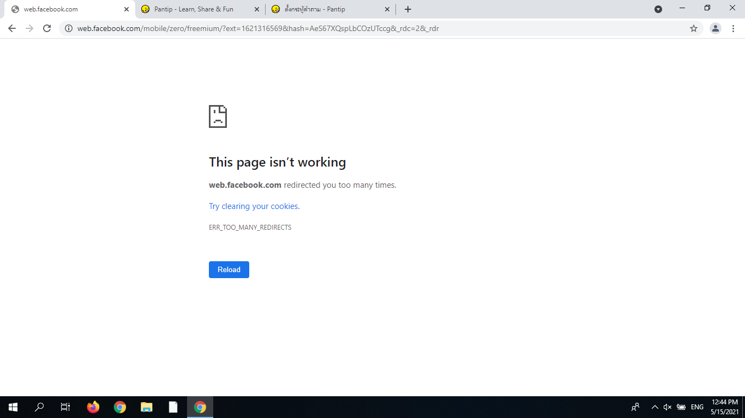Click the ERR_TOO_MANY_REDIRECTS error code
This screenshot has height=418, width=745.
click(x=250, y=228)
